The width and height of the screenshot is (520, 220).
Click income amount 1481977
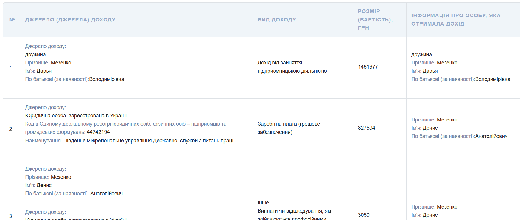click(x=368, y=67)
